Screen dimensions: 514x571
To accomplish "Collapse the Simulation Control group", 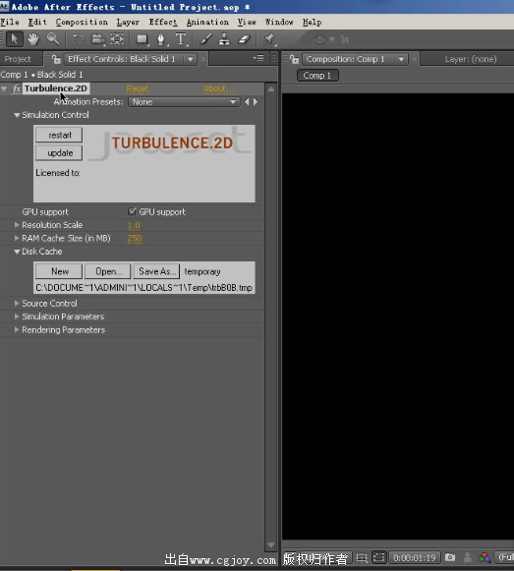I will click(x=17, y=115).
